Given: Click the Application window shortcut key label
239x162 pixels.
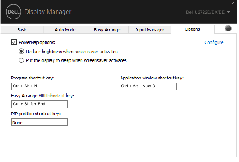Looking at the screenshot, I should (152, 78).
